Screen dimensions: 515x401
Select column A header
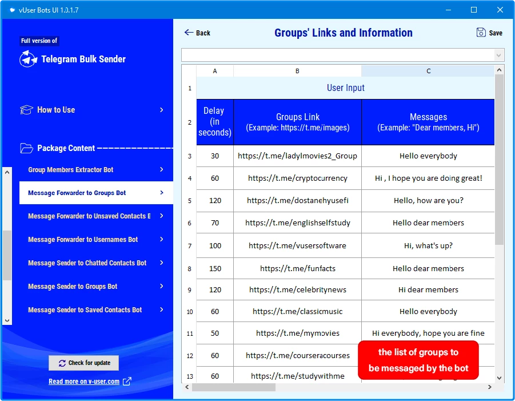pos(215,71)
